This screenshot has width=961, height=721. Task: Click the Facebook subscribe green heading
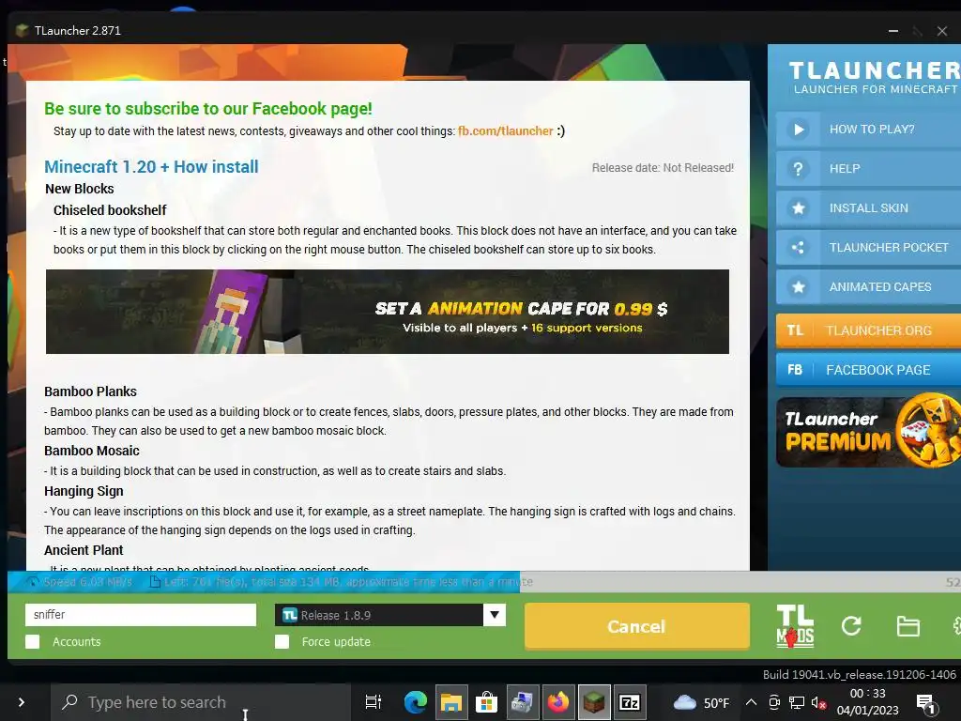coord(208,109)
